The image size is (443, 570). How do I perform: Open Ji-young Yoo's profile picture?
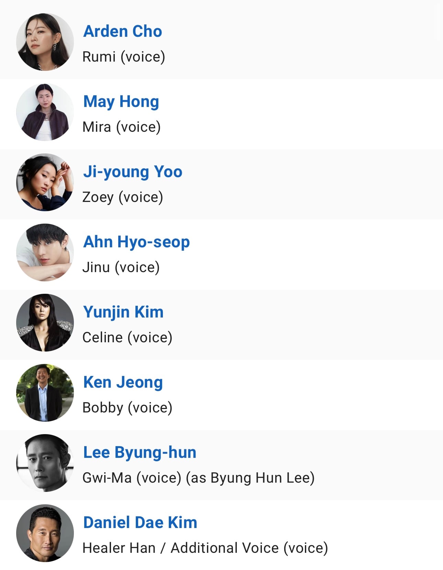coord(45,182)
